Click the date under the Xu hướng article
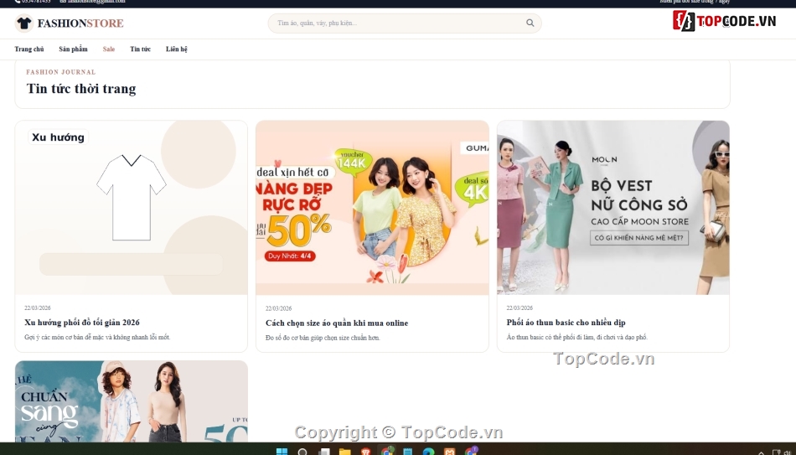The width and height of the screenshot is (796, 455). tap(37, 308)
